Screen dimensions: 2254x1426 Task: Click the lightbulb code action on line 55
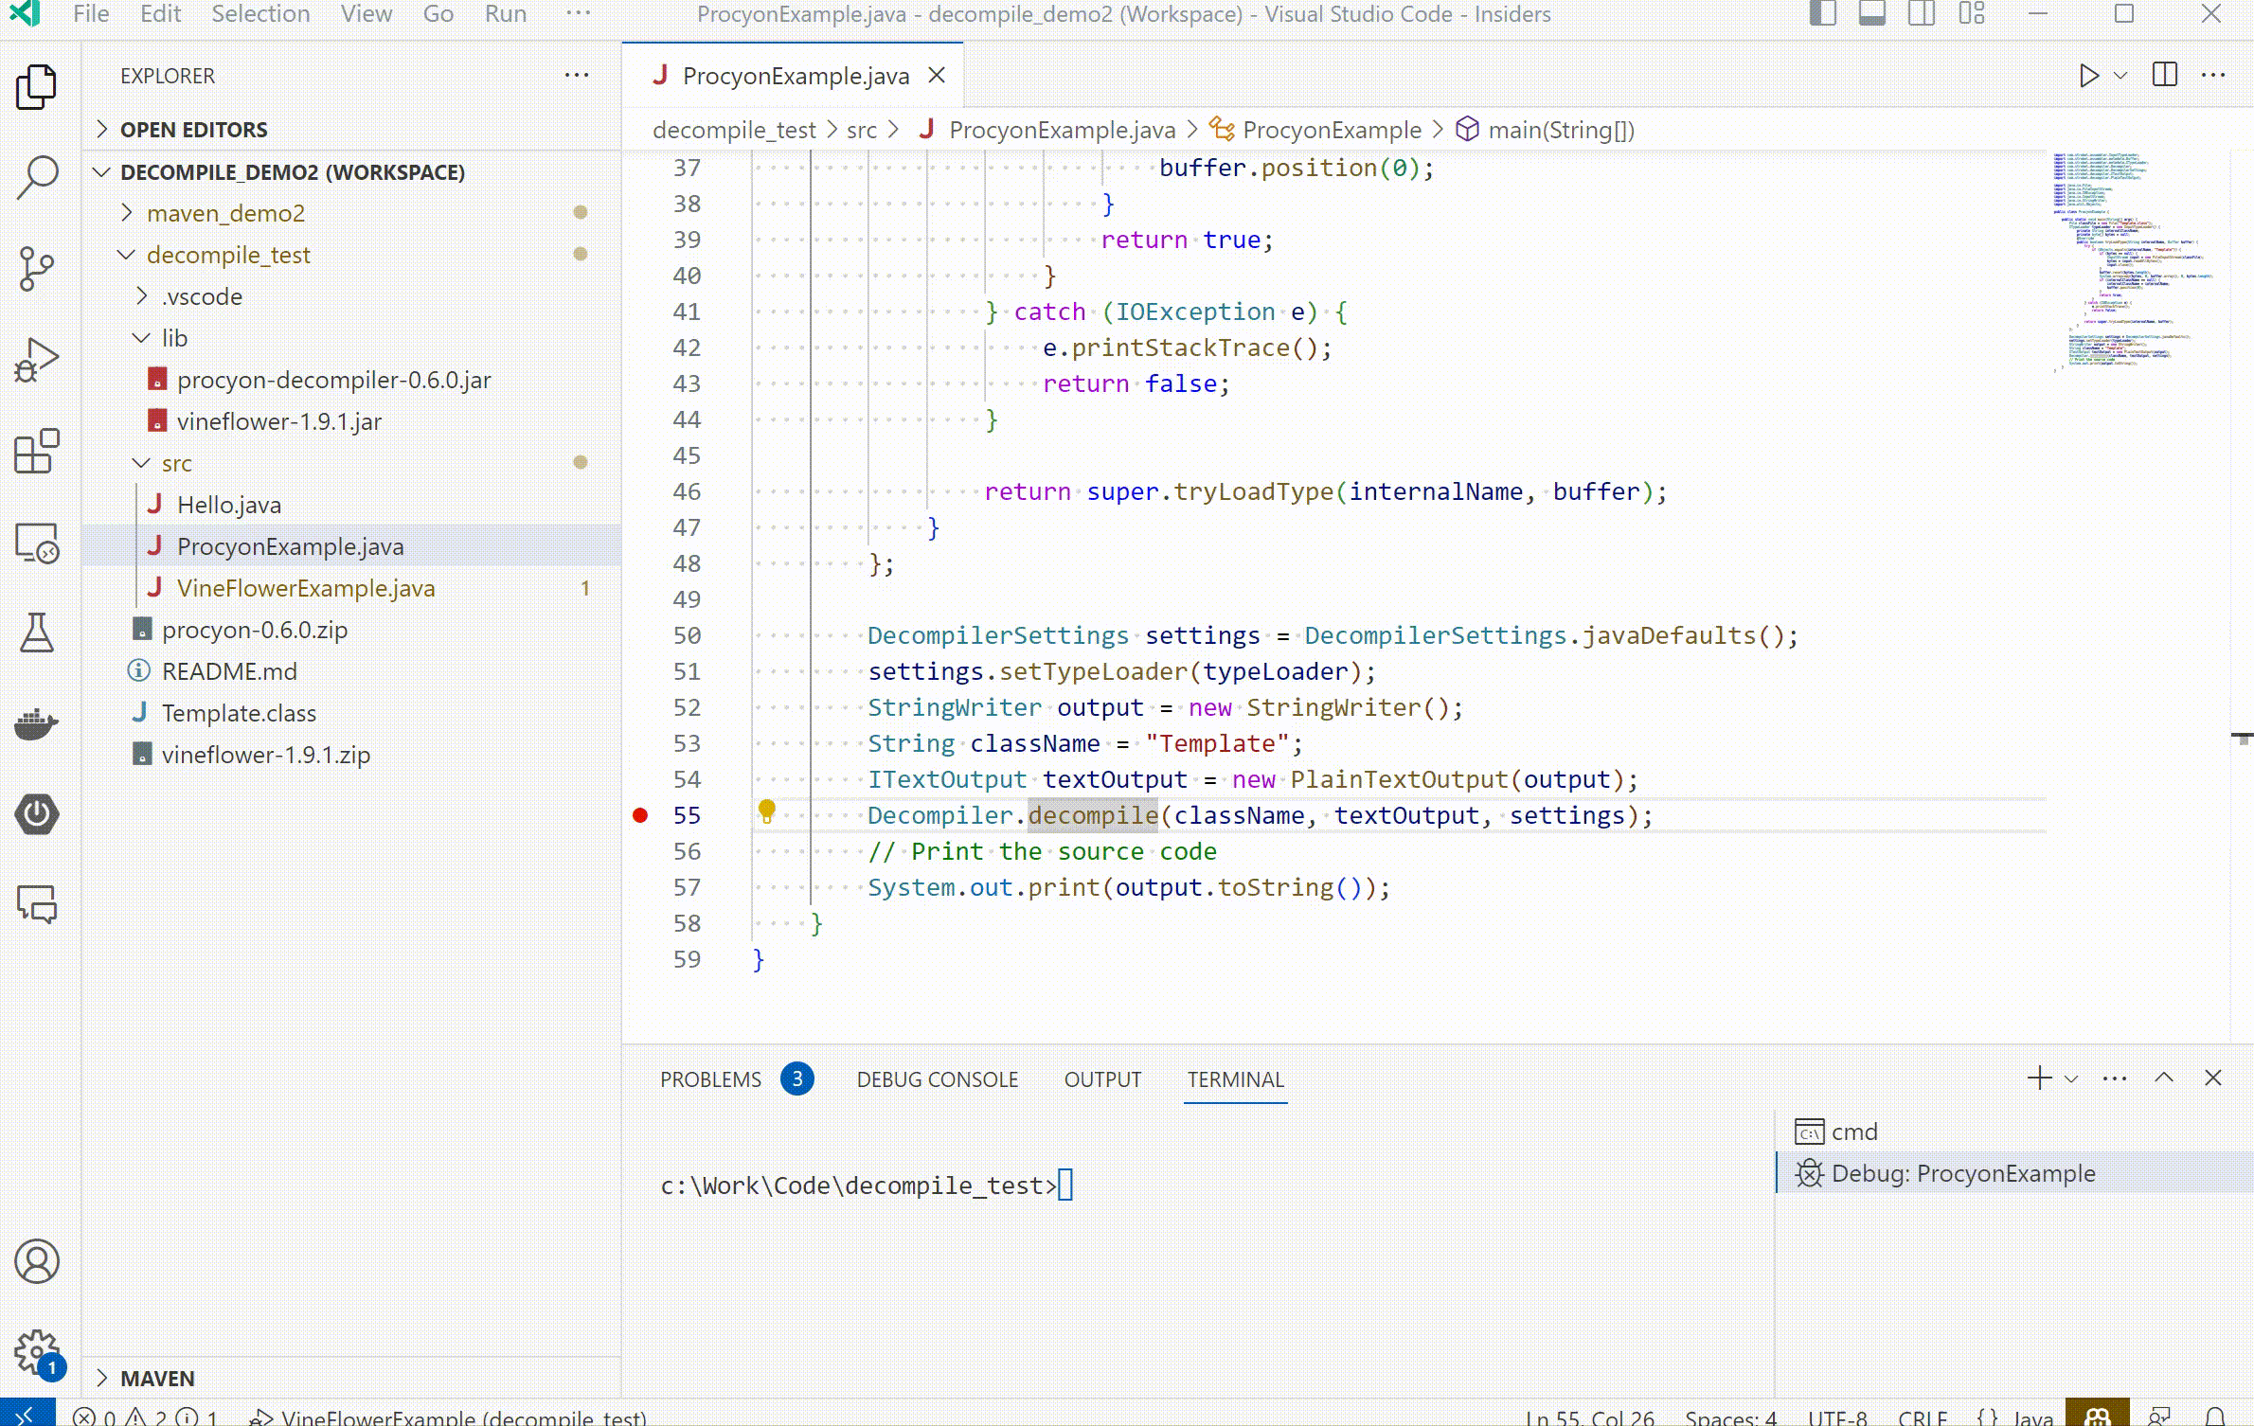[x=766, y=811]
